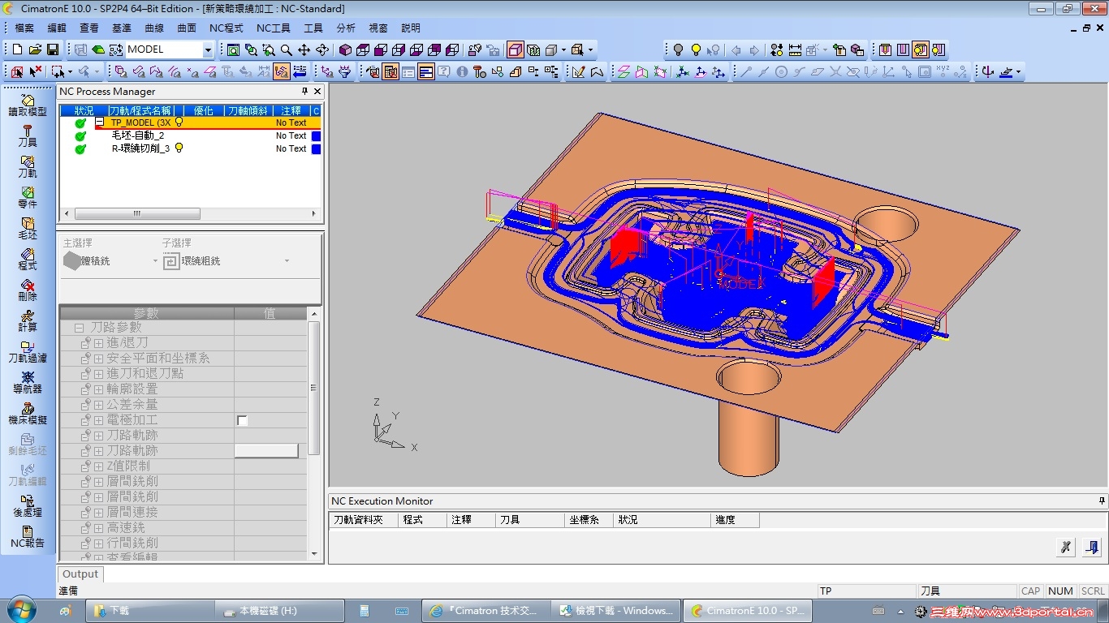
Task: Click the yellow light bulb show icon
Action: (697, 49)
